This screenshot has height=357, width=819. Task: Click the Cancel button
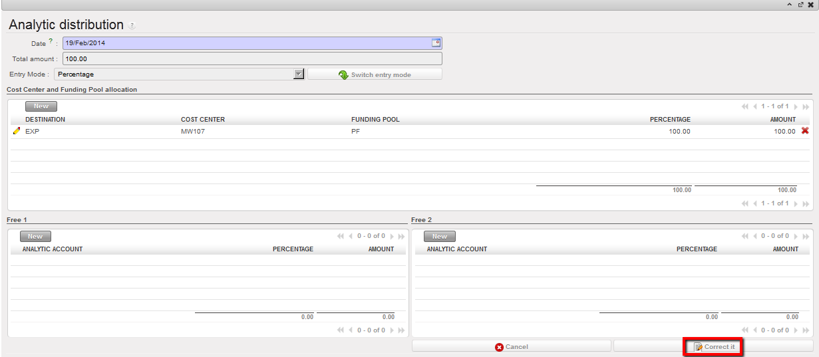pyautogui.click(x=511, y=346)
